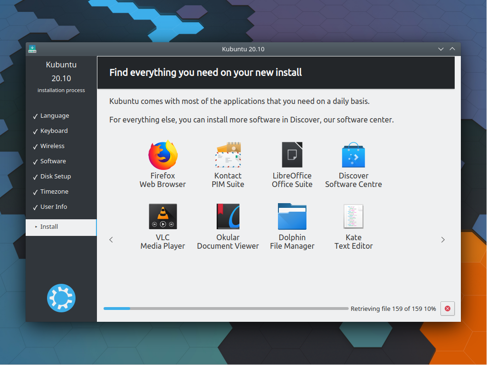Click the 'Dolphin File Manager' label
The height and width of the screenshot is (365, 487).
coord(292,242)
